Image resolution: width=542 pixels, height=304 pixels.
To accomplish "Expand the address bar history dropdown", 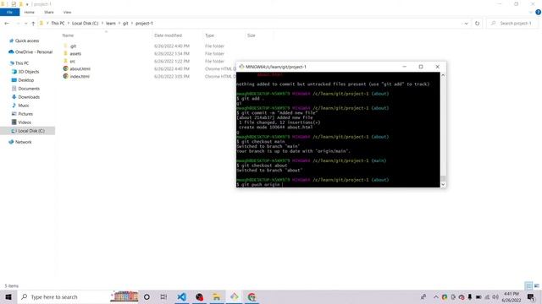I will pos(466,24).
